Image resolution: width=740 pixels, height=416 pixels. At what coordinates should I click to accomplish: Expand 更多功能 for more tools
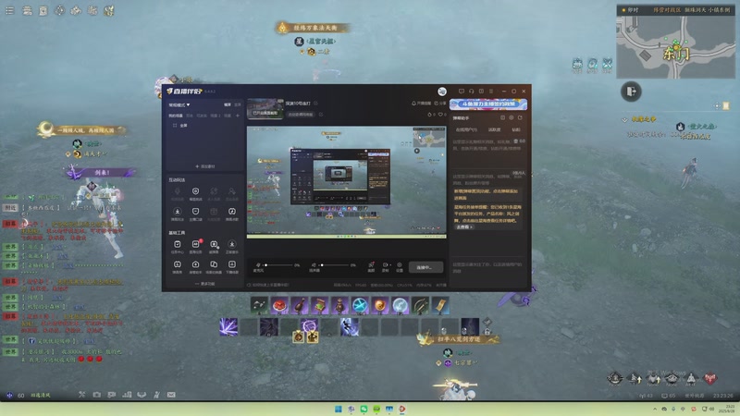pos(204,284)
